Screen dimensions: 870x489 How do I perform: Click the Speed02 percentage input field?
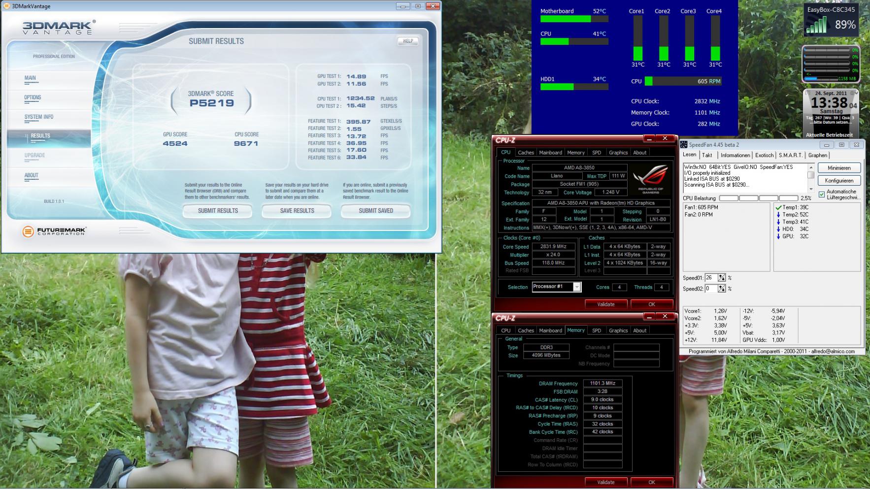point(711,289)
